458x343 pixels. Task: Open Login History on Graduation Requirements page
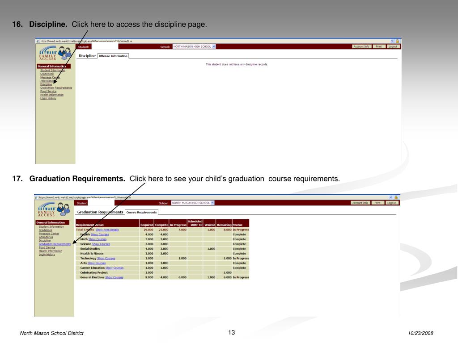(47, 255)
